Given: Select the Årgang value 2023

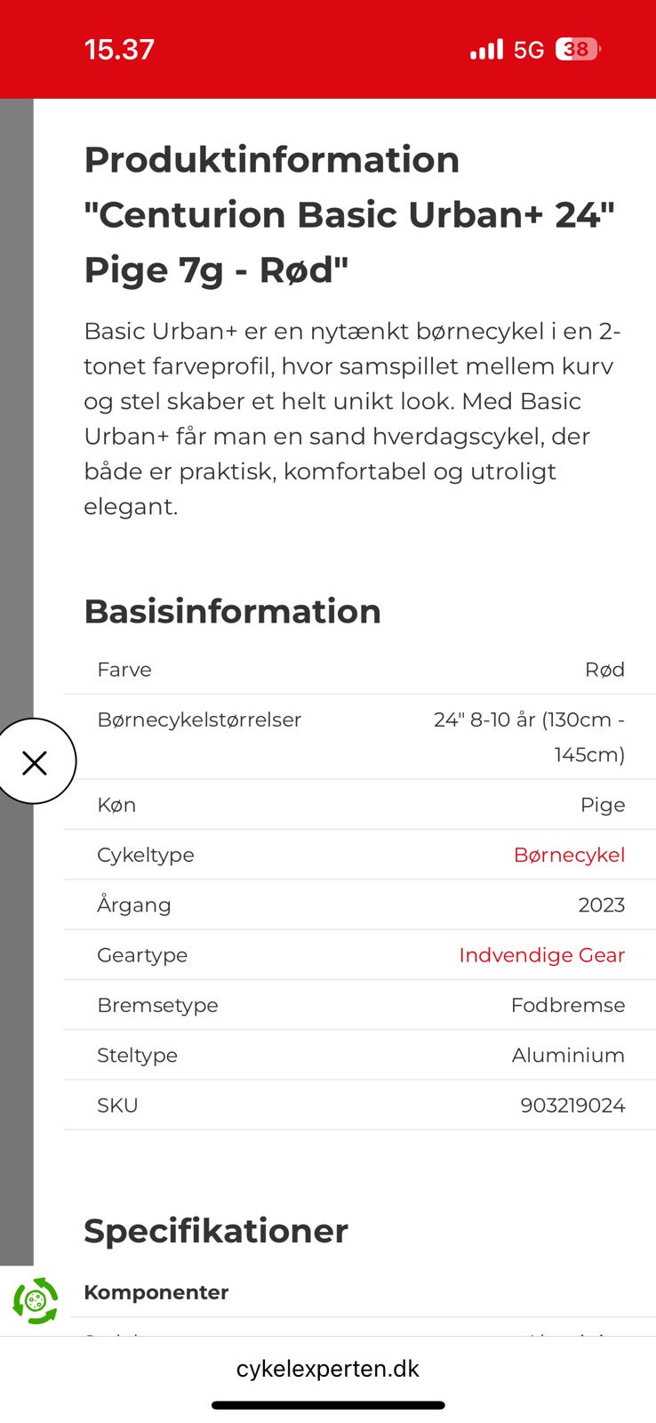Looking at the screenshot, I should 602,904.
